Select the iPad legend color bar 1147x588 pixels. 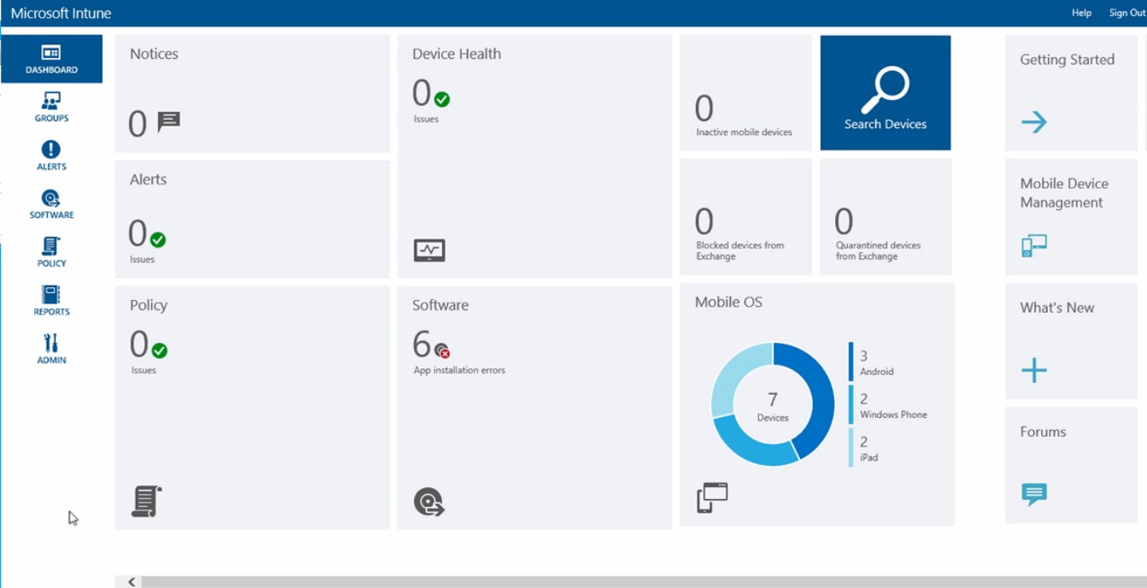pos(851,447)
